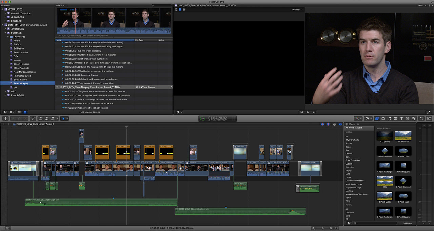
Task: Enter full screen viewer mode
Action: tap(429, 112)
